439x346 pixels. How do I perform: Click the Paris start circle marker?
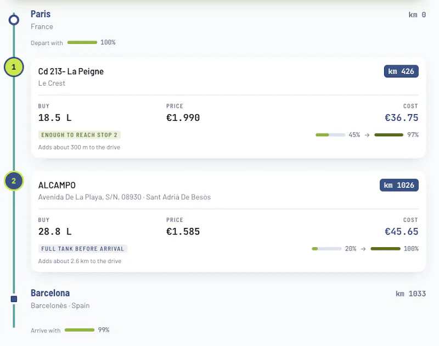(14, 20)
